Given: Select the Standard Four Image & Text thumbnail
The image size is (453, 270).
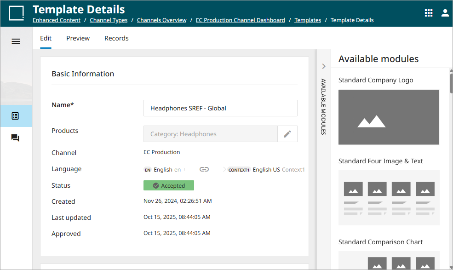Looking at the screenshot, I should point(389,198).
